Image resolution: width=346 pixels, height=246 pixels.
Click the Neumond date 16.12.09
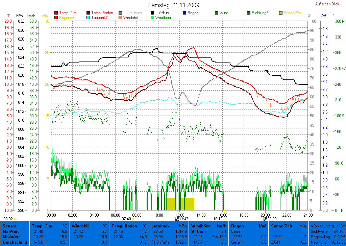(x=338, y=242)
